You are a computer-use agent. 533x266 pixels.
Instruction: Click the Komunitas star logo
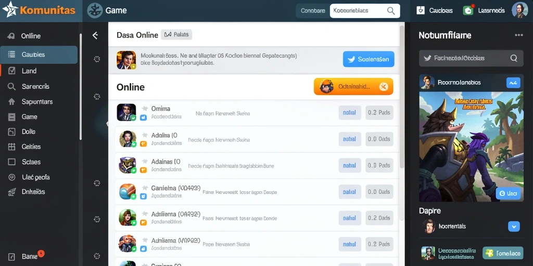9,9
